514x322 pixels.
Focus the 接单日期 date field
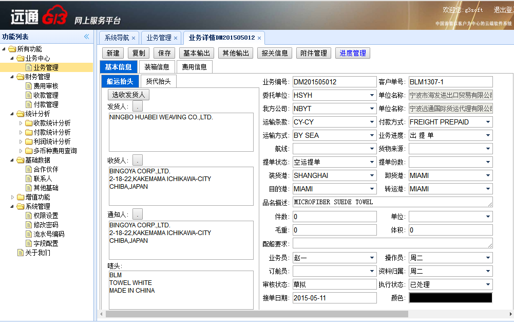[x=335, y=298]
